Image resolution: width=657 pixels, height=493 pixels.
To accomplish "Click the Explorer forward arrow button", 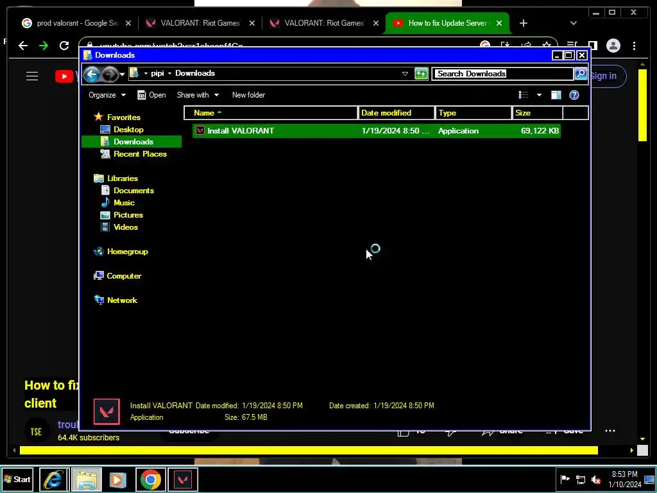I will [x=110, y=74].
